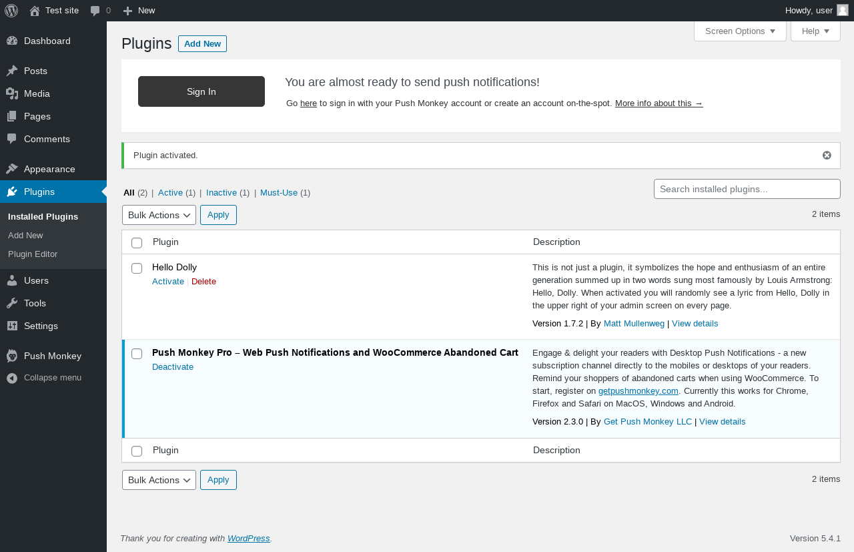Image resolution: width=854 pixels, height=552 pixels.
Task: Click 'Howdy, user' account text
Action: (x=809, y=10)
